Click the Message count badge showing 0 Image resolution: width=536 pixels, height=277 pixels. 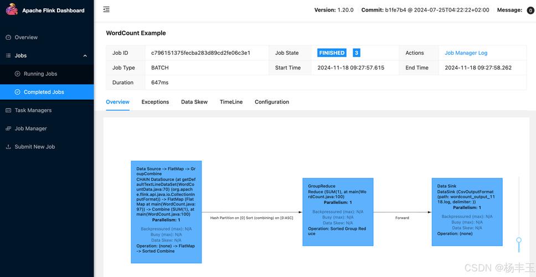coord(530,11)
